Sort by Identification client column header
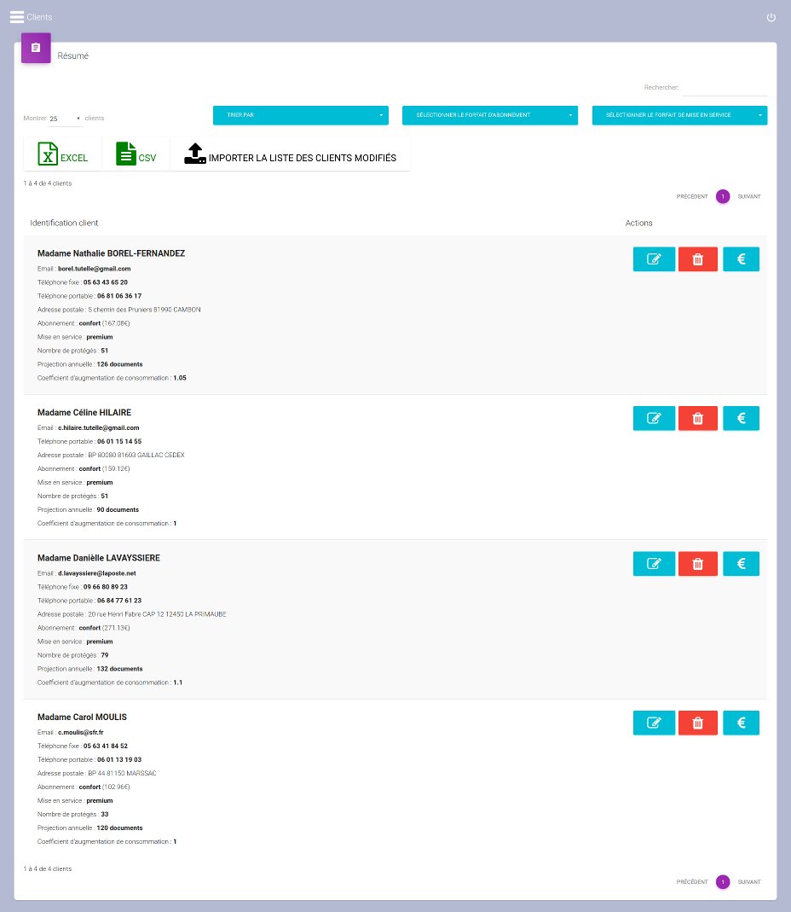 64,223
